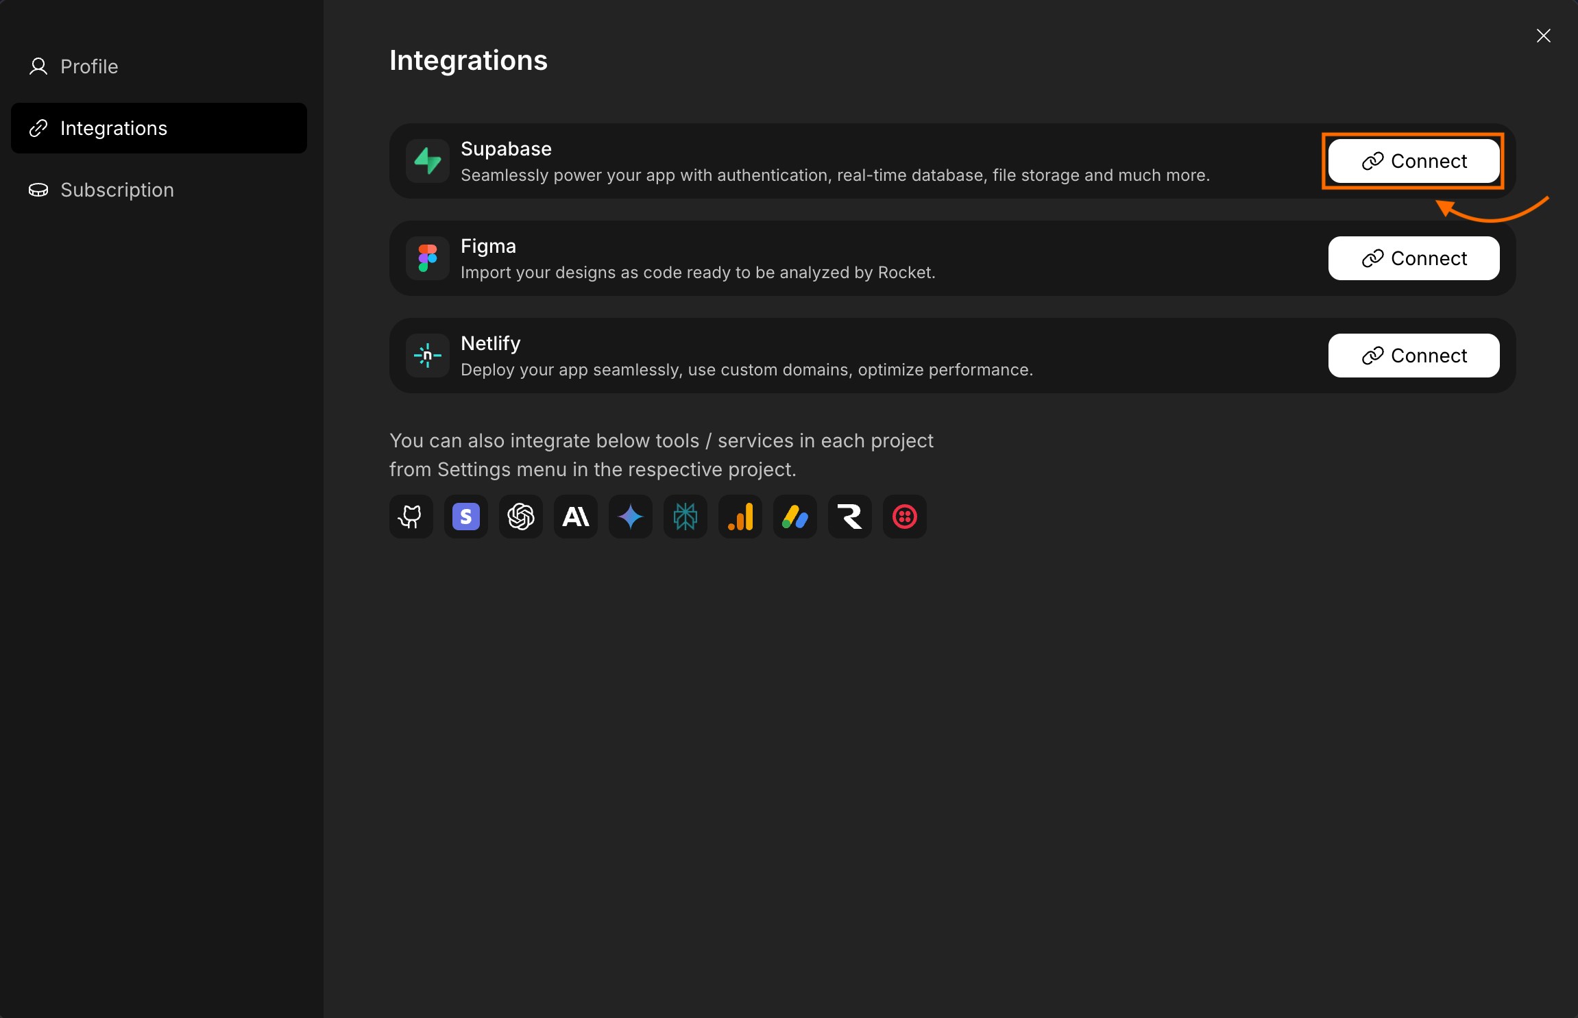The image size is (1578, 1018).
Task: Open the Subscription section
Action: tap(117, 190)
